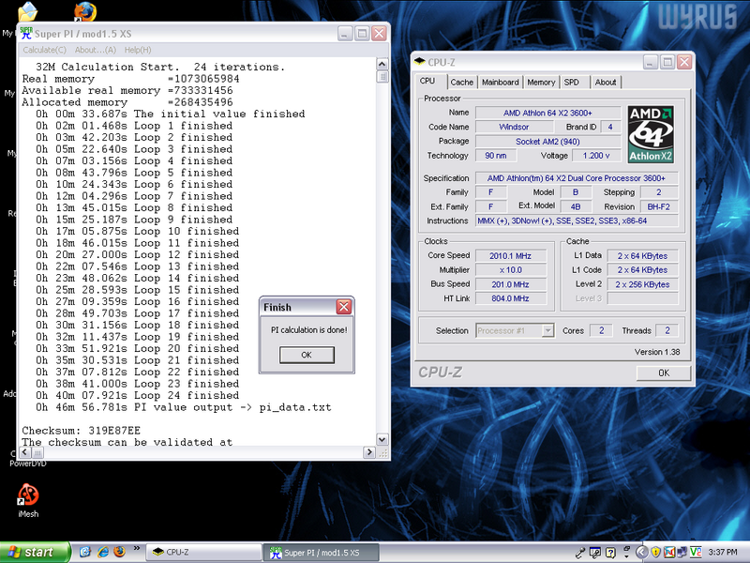This screenshot has width=750, height=563.
Task: Click the red N tray icon
Action: pyautogui.click(x=669, y=553)
